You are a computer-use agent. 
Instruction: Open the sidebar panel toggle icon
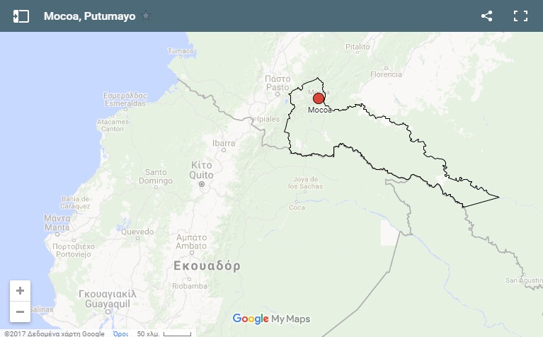coord(21,16)
